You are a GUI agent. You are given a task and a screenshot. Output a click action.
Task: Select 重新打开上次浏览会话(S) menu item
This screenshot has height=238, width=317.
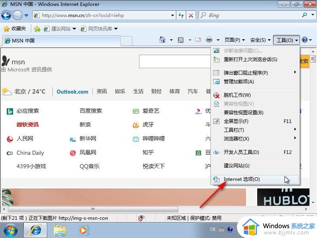(255, 59)
